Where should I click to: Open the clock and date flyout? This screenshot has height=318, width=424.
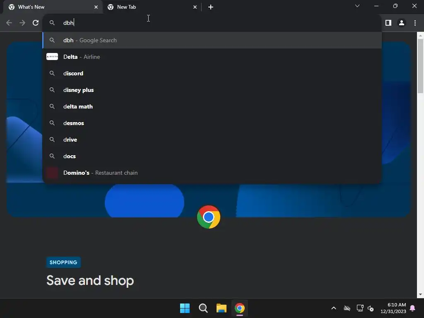pyautogui.click(x=393, y=308)
